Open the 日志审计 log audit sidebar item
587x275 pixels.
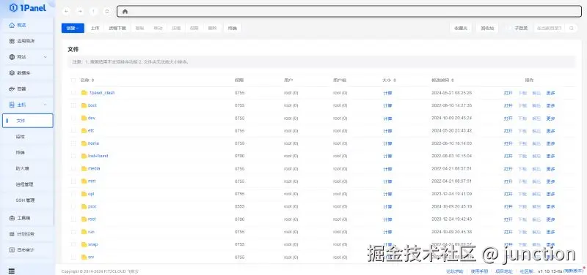coord(28,249)
